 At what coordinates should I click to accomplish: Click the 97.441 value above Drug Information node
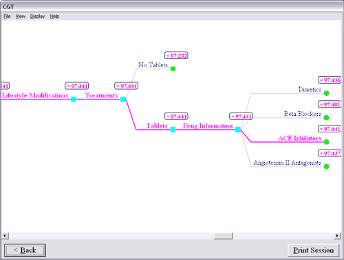point(241,117)
